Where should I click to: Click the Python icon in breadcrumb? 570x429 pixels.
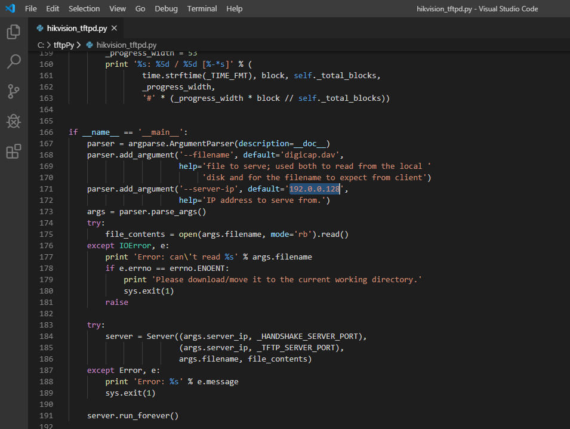coord(90,45)
